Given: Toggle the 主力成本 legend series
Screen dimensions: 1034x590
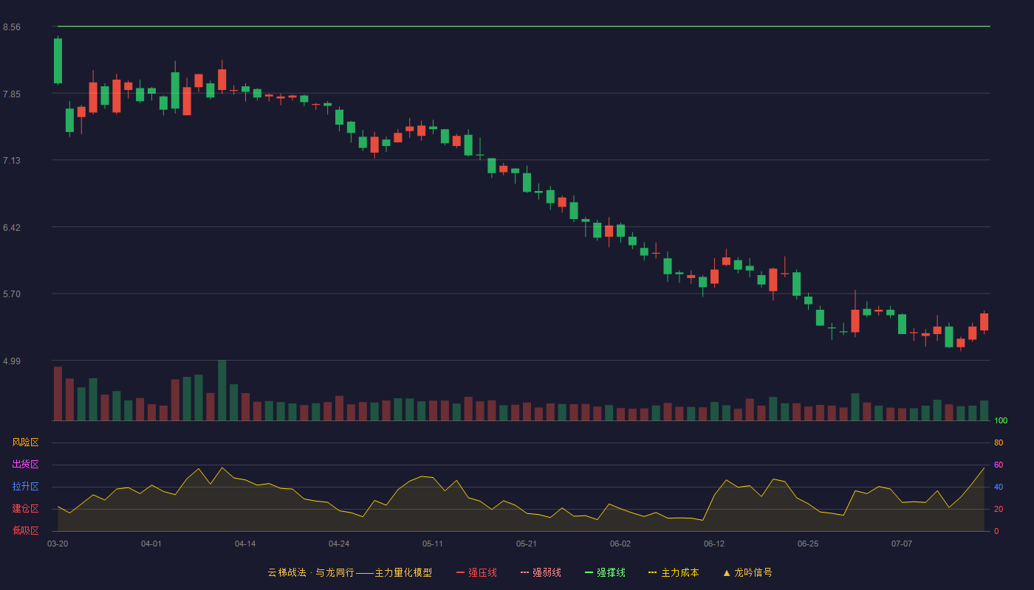Looking at the screenshot, I should pyautogui.click(x=674, y=572).
